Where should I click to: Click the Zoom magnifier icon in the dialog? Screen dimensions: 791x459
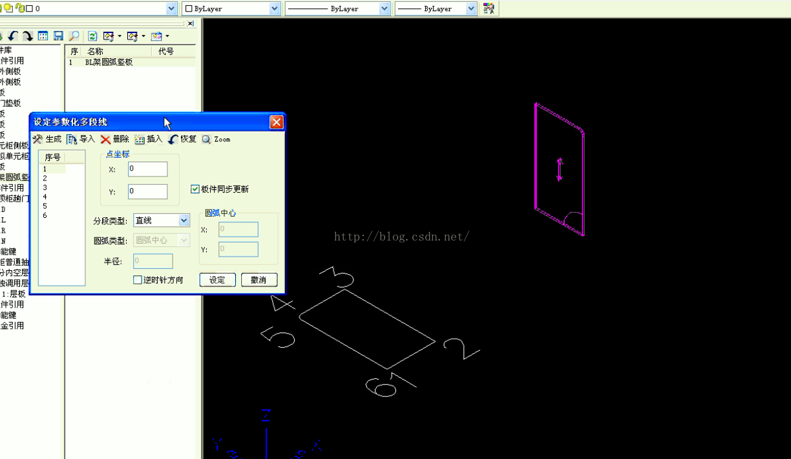[207, 139]
